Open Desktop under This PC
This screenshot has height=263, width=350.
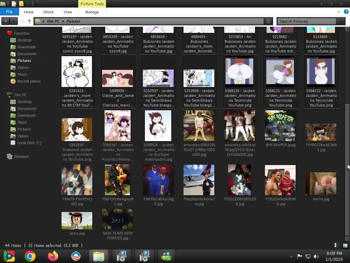[24, 102]
